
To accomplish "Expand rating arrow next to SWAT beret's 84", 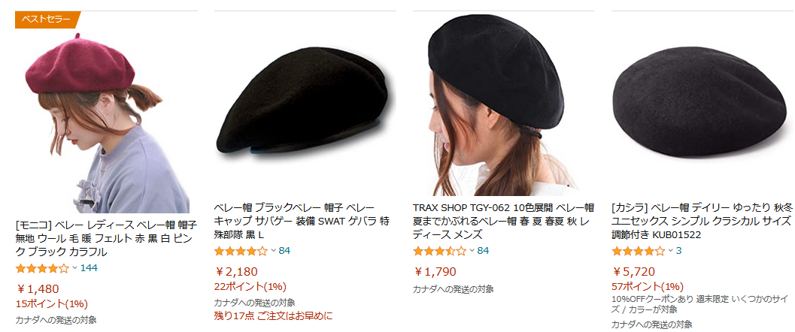I will point(273,251).
